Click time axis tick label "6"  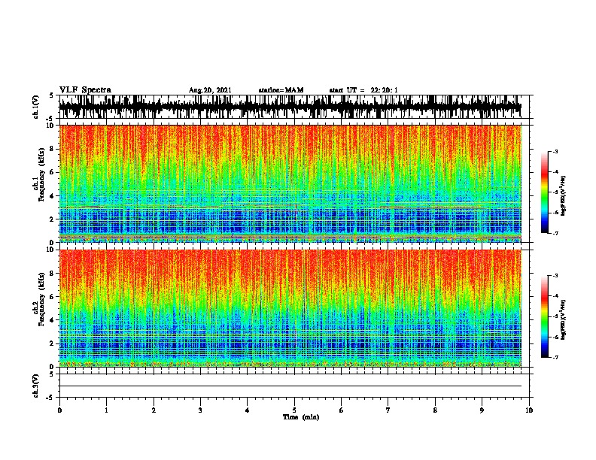click(x=342, y=410)
